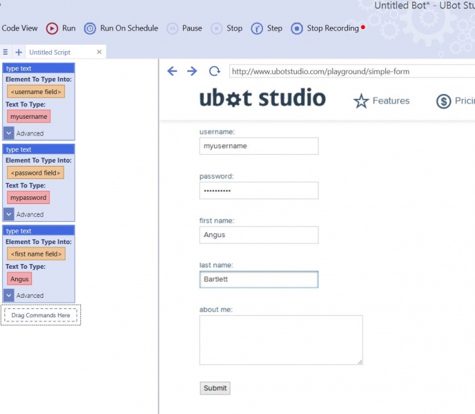475x414 pixels.
Task: Expand Advanced under first name type text command
Action: click(x=9, y=295)
